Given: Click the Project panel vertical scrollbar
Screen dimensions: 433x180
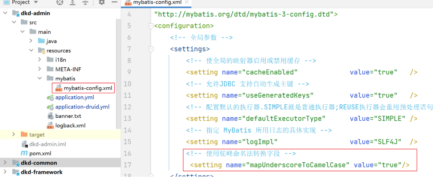Looking at the screenshot, I should (118, 74).
